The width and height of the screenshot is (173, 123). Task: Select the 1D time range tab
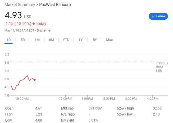(9, 40)
